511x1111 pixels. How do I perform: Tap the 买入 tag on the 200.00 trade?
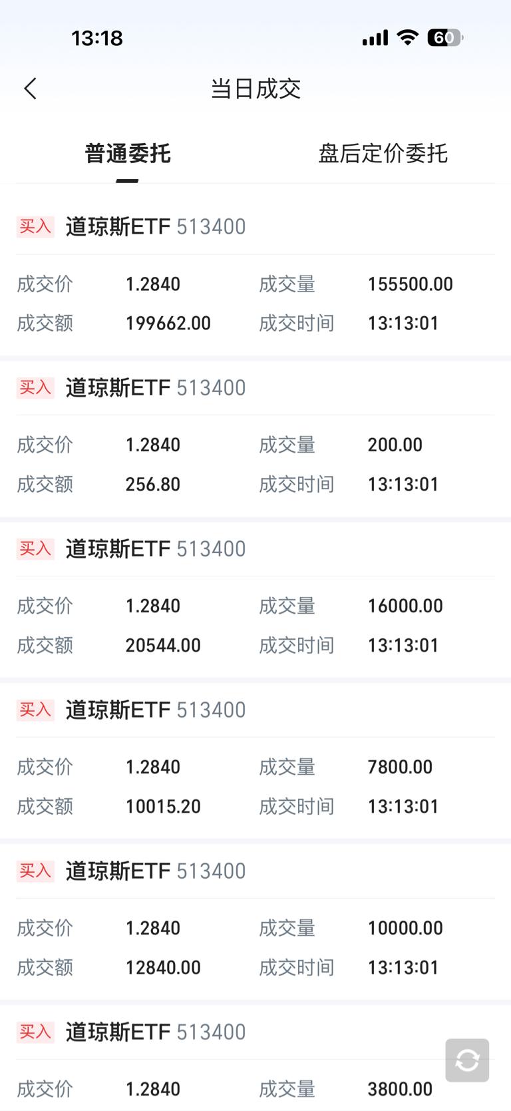[x=35, y=387]
